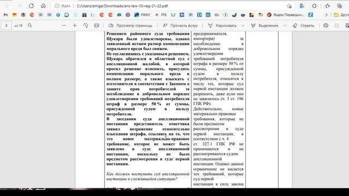Save the PDF with the disk icon
The height and width of the screenshot is (196, 349).
click(337, 26)
